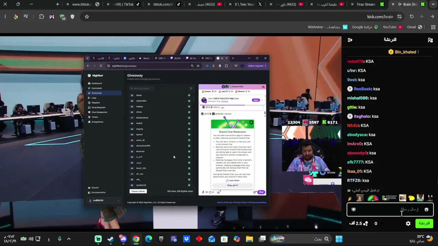Image resolution: width=438 pixels, height=246 pixels.
Task: Open owBRAIN account menu in streamed Nightbot
Action: coord(118,200)
